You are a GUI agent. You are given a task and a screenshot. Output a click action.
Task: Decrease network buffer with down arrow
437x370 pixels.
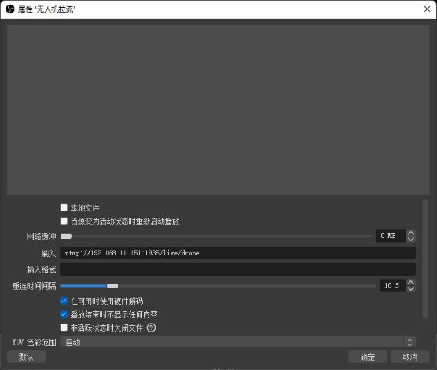tap(411, 239)
